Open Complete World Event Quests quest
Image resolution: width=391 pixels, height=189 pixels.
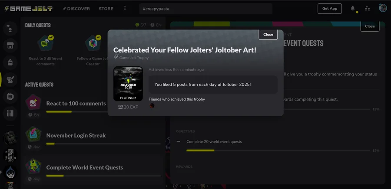pyautogui.click(x=93, y=169)
